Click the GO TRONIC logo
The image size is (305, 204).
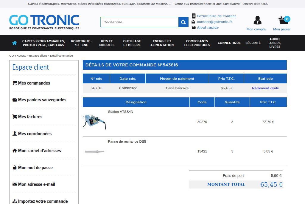[x=44, y=22]
